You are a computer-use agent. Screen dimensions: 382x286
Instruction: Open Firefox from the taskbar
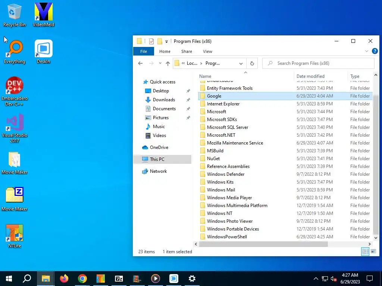pyautogui.click(x=64, y=279)
